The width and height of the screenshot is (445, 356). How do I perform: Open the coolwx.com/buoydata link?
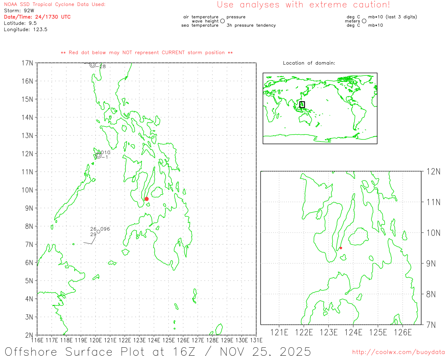398,352
